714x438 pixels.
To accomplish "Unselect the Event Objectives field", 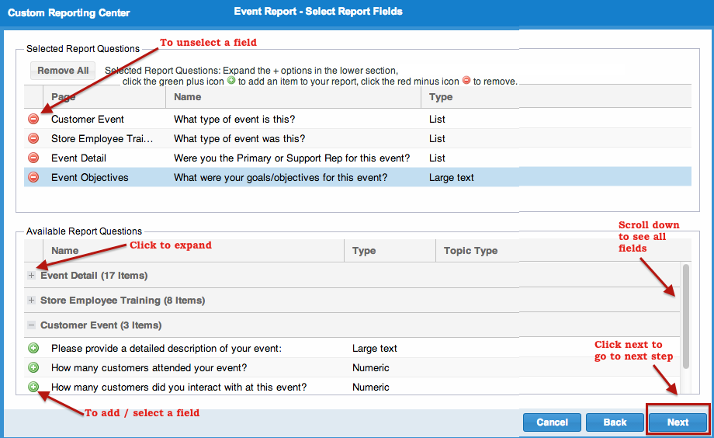I will [x=33, y=177].
